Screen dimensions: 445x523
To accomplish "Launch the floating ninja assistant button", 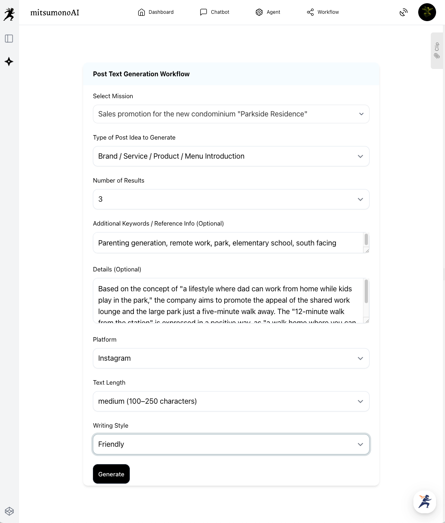I will pyautogui.click(x=425, y=502).
